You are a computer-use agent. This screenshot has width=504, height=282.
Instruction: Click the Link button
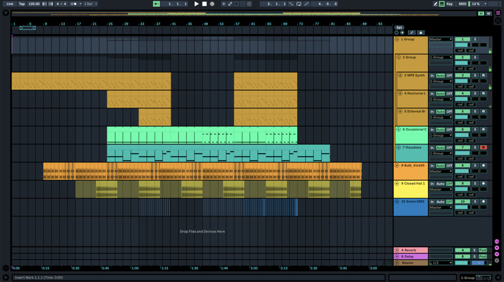coord(10,4)
